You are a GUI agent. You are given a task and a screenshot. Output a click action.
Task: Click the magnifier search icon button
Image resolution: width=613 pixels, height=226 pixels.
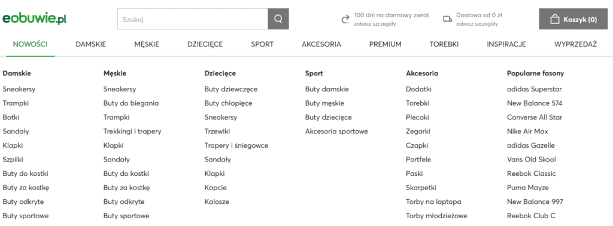[x=278, y=19]
